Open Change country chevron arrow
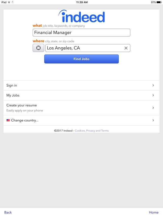 pyautogui.click(x=153, y=120)
